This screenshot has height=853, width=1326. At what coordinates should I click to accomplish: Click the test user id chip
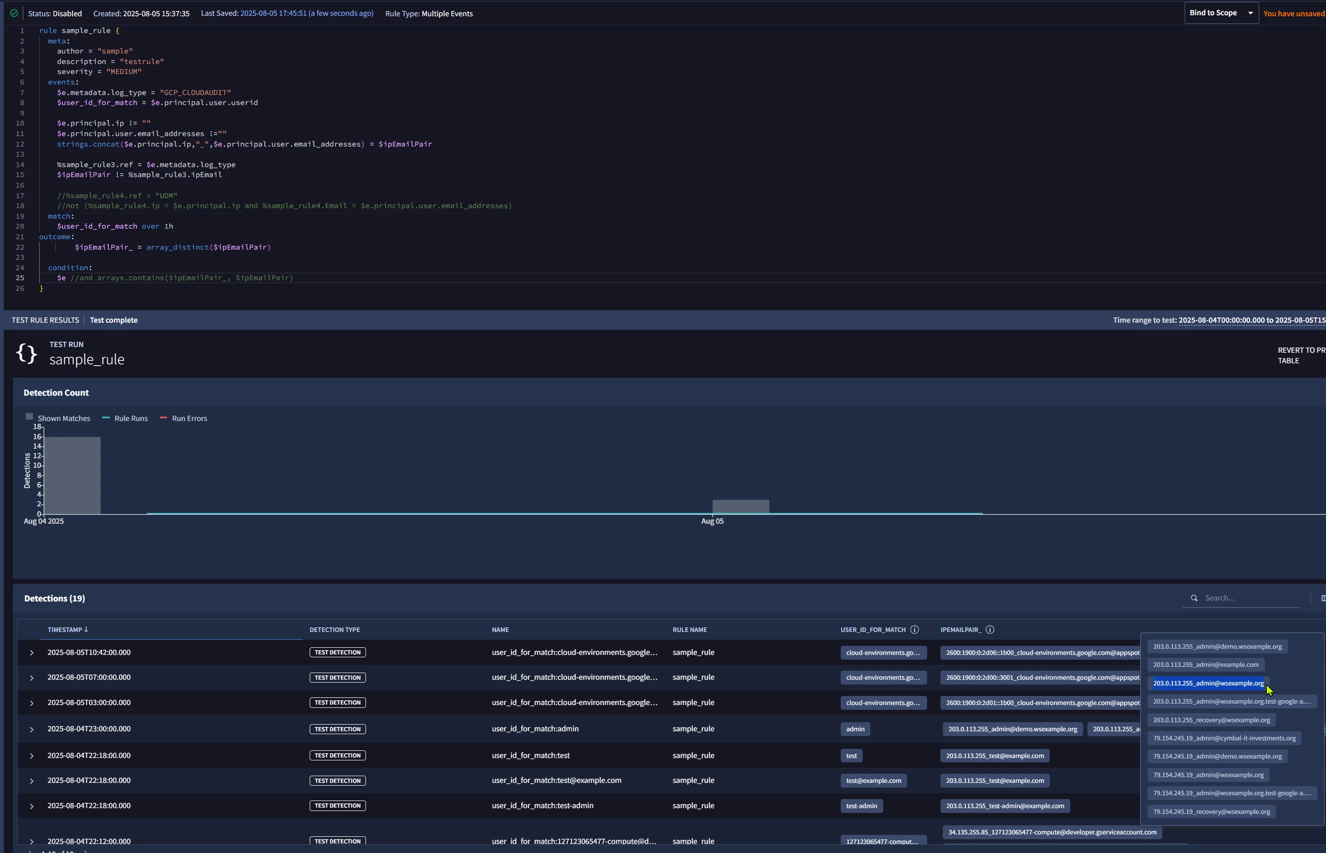click(x=852, y=756)
